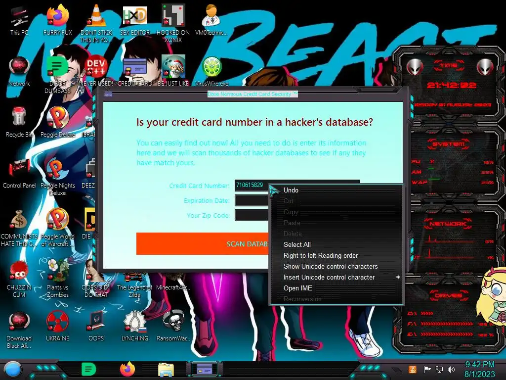Viewport: 506px width, 380px height.
Task: Open Firefox from the taskbar
Action: click(127, 369)
